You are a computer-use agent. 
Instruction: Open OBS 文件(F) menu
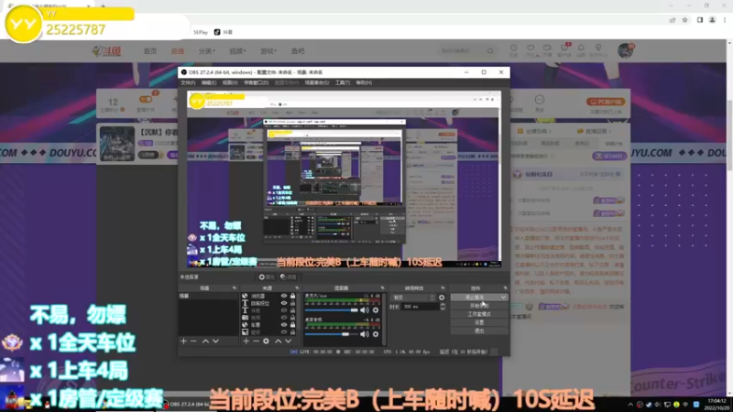coord(188,82)
